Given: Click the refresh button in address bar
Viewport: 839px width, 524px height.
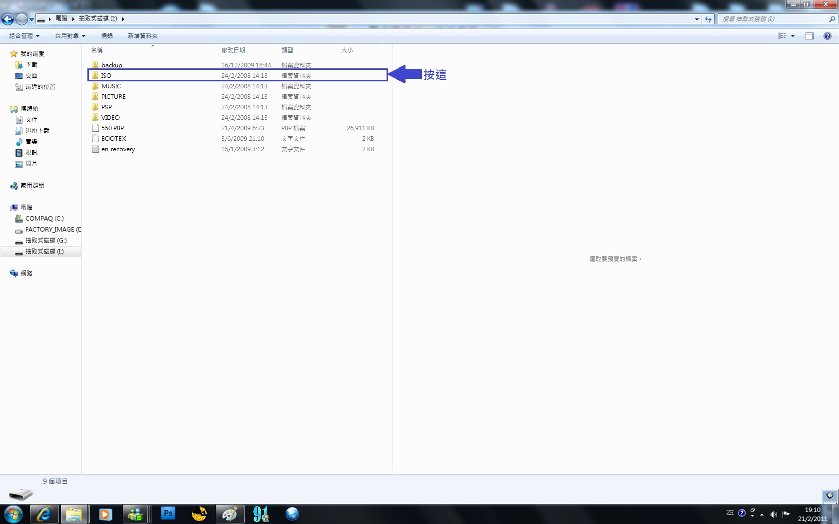Looking at the screenshot, I should tap(708, 19).
